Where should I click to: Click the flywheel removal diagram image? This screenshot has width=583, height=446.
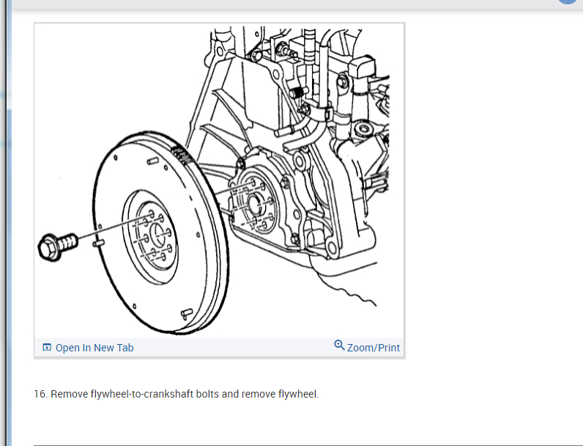(x=219, y=181)
